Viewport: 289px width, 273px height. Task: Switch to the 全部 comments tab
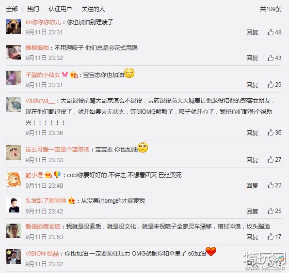pyautogui.click(x=12, y=9)
